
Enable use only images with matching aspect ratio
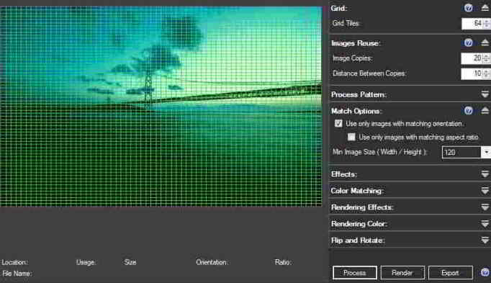pyautogui.click(x=351, y=137)
